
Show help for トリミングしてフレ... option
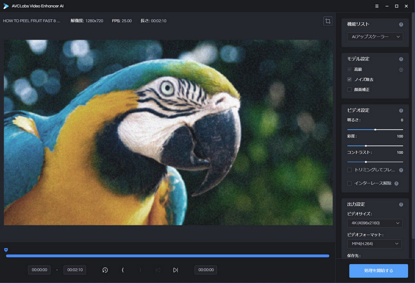pyautogui.click(x=401, y=170)
